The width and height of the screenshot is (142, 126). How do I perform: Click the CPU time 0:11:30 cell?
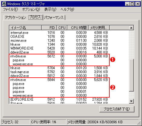click(81, 40)
